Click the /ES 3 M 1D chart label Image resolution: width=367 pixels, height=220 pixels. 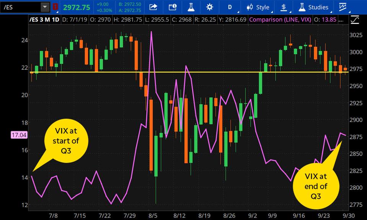point(45,19)
